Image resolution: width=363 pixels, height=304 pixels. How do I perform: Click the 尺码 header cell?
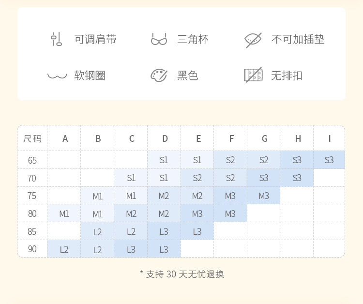32,138
